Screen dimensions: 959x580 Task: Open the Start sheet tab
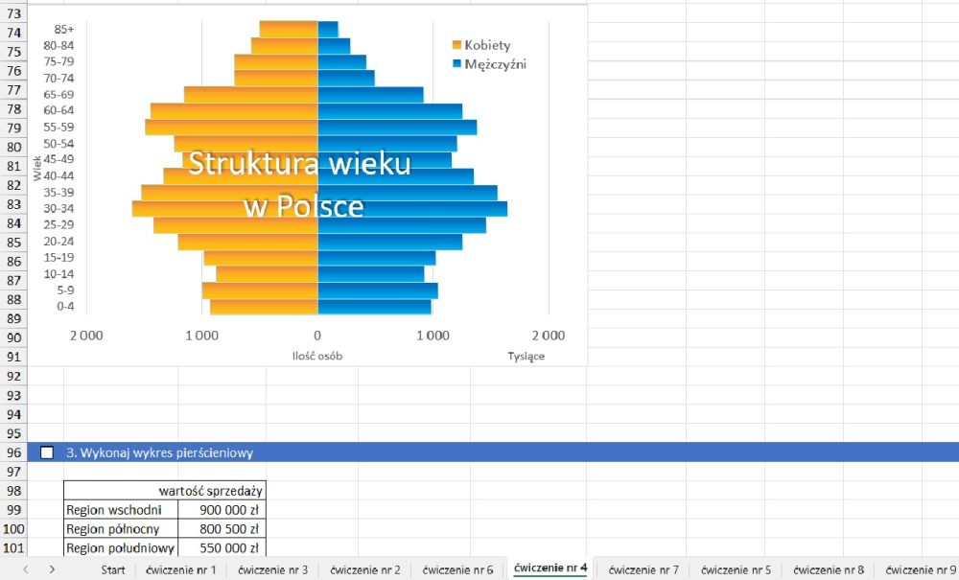click(112, 569)
